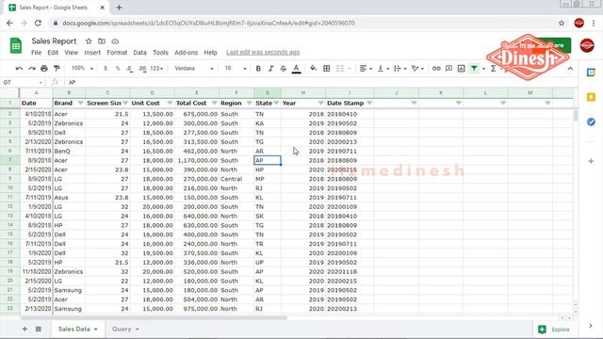The width and height of the screenshot is (603, 339).
Task: Click the Add sheet plus button
Action: (x=24, y=329)
